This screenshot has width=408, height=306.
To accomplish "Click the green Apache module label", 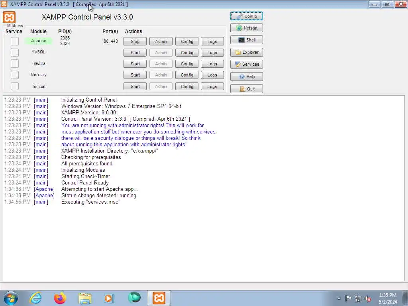I will (x=39, y=41).
